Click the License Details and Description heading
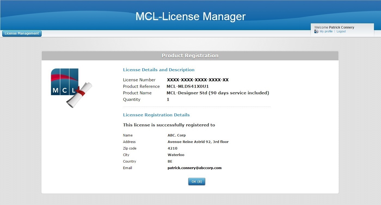 [x=159, y=70]
